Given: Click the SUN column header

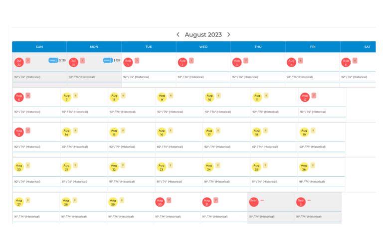Looking at the screenshot, I should click(x=39, y=47).
